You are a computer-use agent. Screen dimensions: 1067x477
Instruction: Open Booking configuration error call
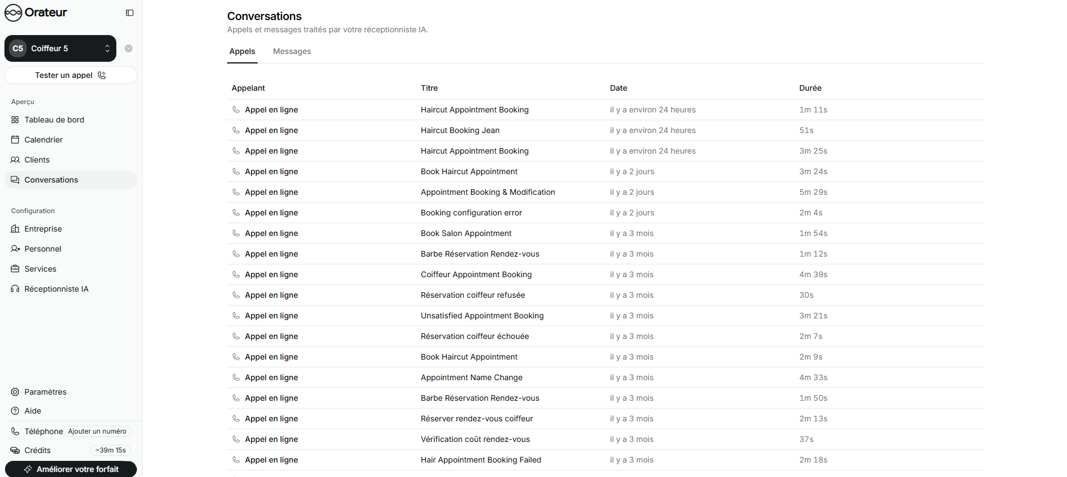point(606,213)
